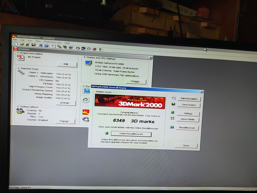Click the Texture Rendering Speed row
Image resolution: width=257 pixels, height=193 pixels.
46,91
